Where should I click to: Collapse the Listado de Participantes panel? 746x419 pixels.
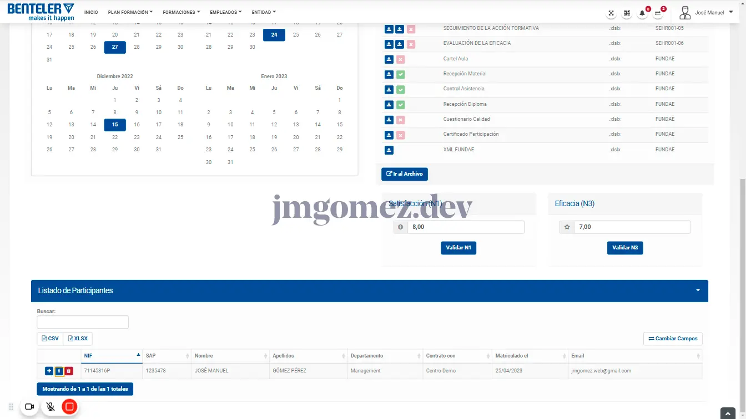698,290
